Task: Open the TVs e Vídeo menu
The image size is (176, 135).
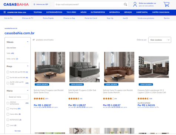Action: point(71,12)
